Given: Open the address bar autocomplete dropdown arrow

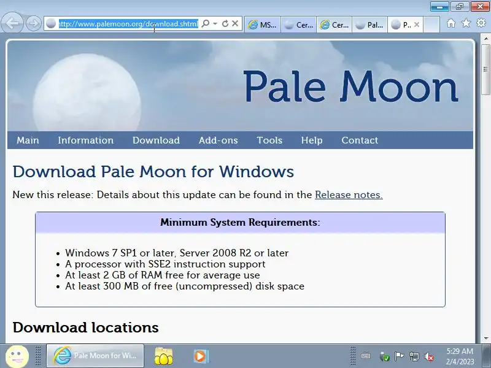Looking at the screenshot, I should click(x=215, y=23).
